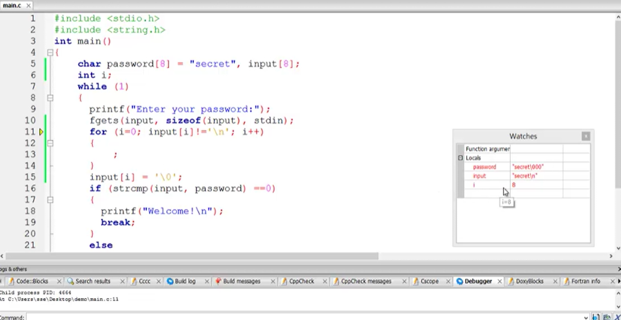Click the editor horizontal scrollbar right arrow
This screenshot has width=621, height=320.
pos(610,256)
